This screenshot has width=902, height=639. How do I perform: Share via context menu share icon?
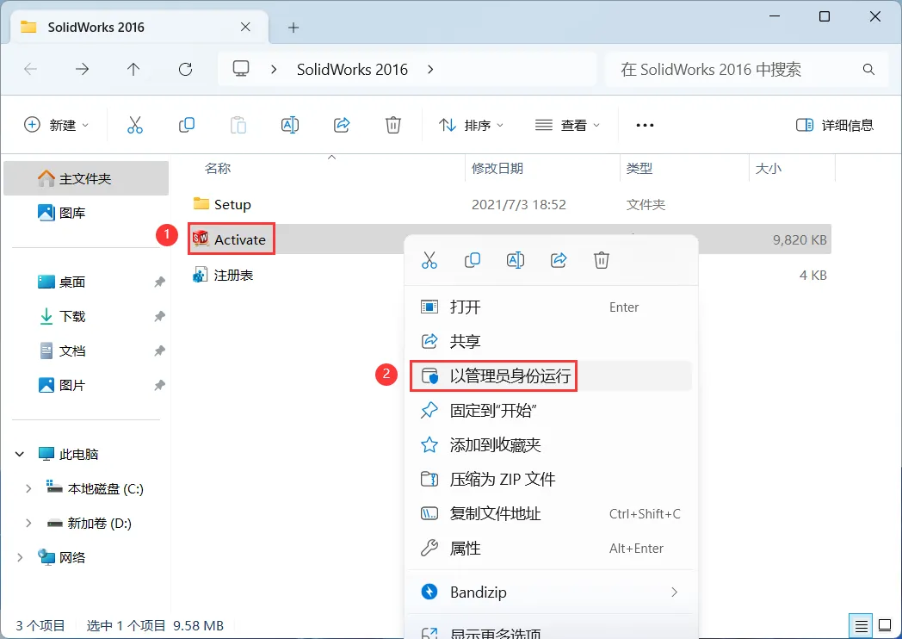pyautogui.click(x=559, y=260)
